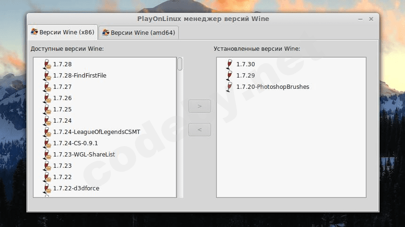
Task: Click the icon beside 1.7.20-PhotoshopBrushes
Action: 229,87
